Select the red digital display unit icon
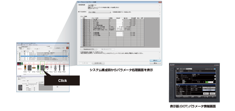 click(x=47, y=67)
